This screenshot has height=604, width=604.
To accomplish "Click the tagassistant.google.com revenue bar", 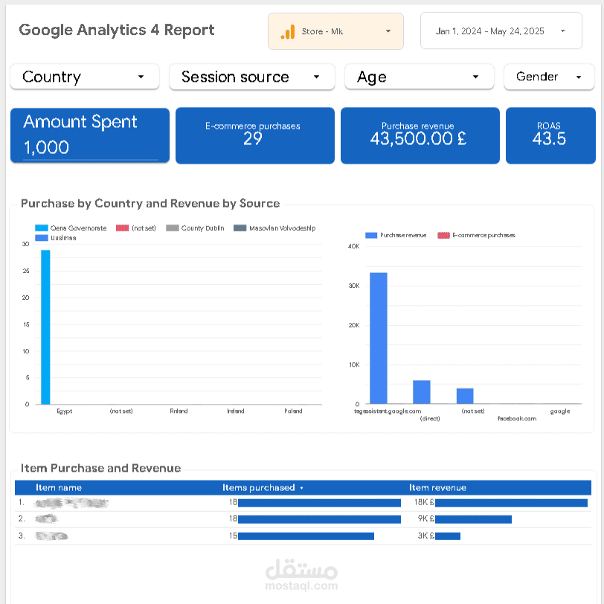I will click(x=379, y=338).
